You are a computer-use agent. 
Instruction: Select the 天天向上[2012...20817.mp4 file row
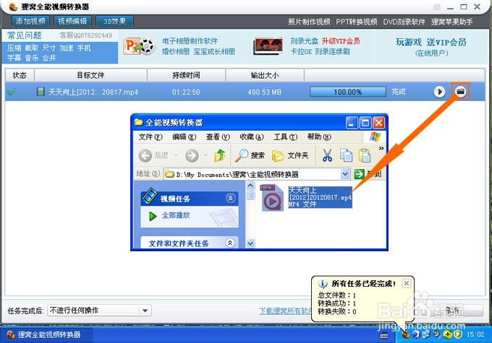(245, 92)
